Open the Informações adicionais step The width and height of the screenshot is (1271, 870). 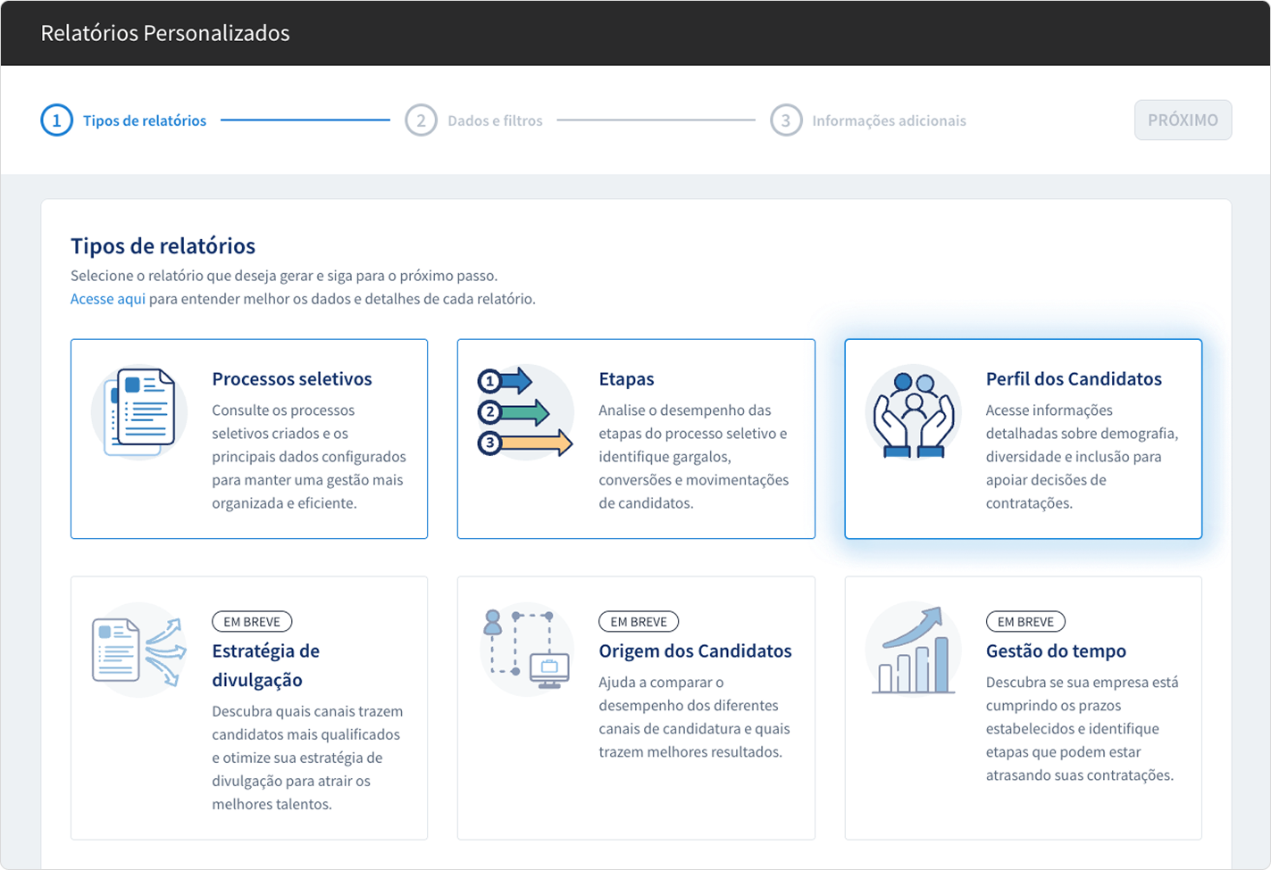tap(890, 120)
